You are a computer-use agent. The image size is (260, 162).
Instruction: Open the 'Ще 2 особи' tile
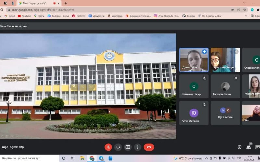[x=225, y=113]
